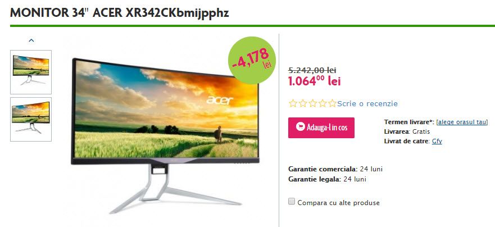Select the second monitor thumbnail
495x227 pixels.
pos(31,119)
